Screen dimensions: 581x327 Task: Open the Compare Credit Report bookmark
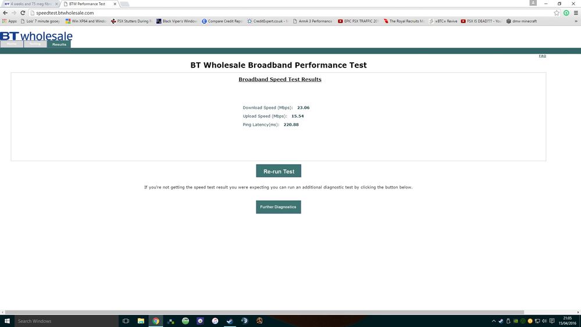click(x=222, y=21)
